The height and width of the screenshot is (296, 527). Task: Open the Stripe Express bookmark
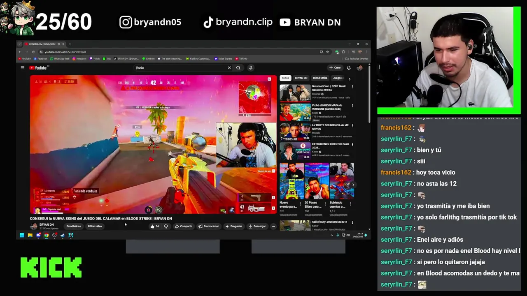224,59
